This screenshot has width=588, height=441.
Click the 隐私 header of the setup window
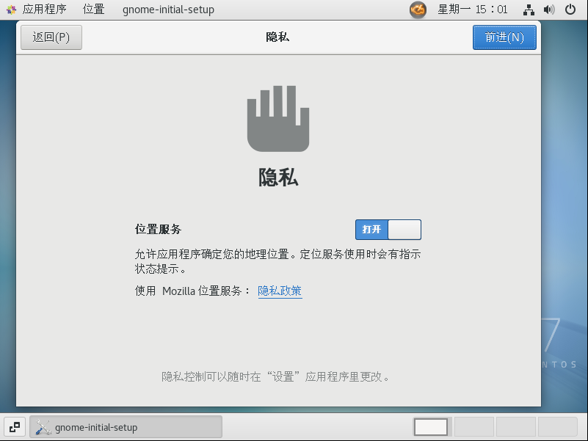point(277,37)
